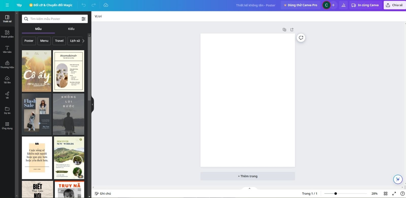The width and height of the screenshot is (406, 198).
Task: Open the Dự án projects panel
Action: (7, 110)
